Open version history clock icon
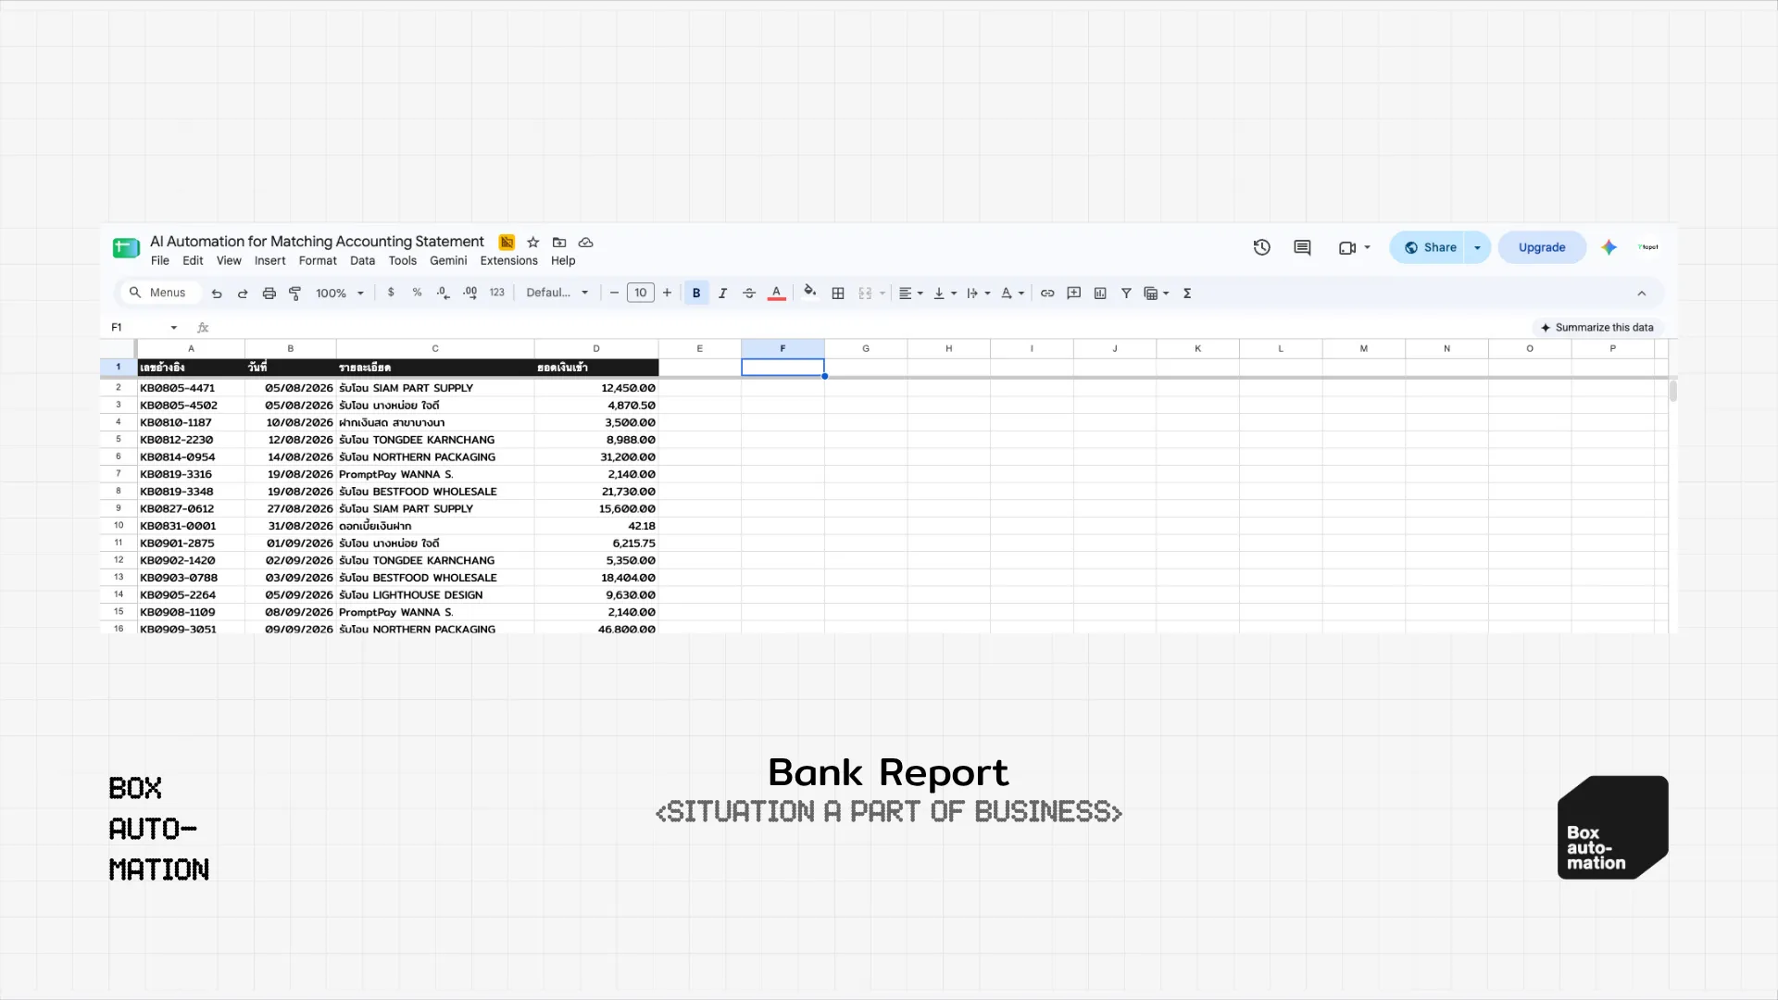Screen dimensions: 1778x1000 (x=1261, y=247)
